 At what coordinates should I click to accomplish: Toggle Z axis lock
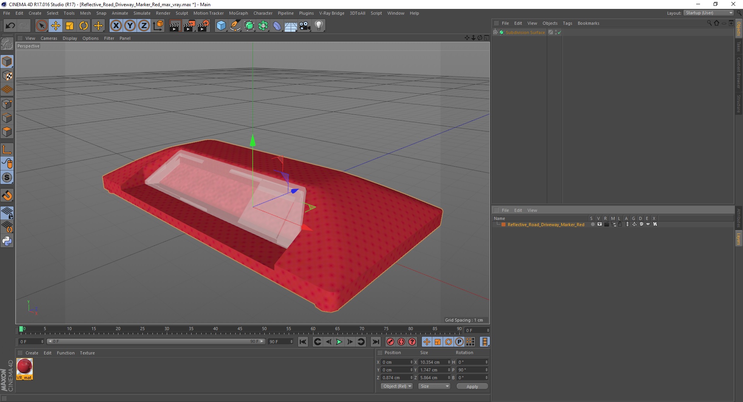144,26
